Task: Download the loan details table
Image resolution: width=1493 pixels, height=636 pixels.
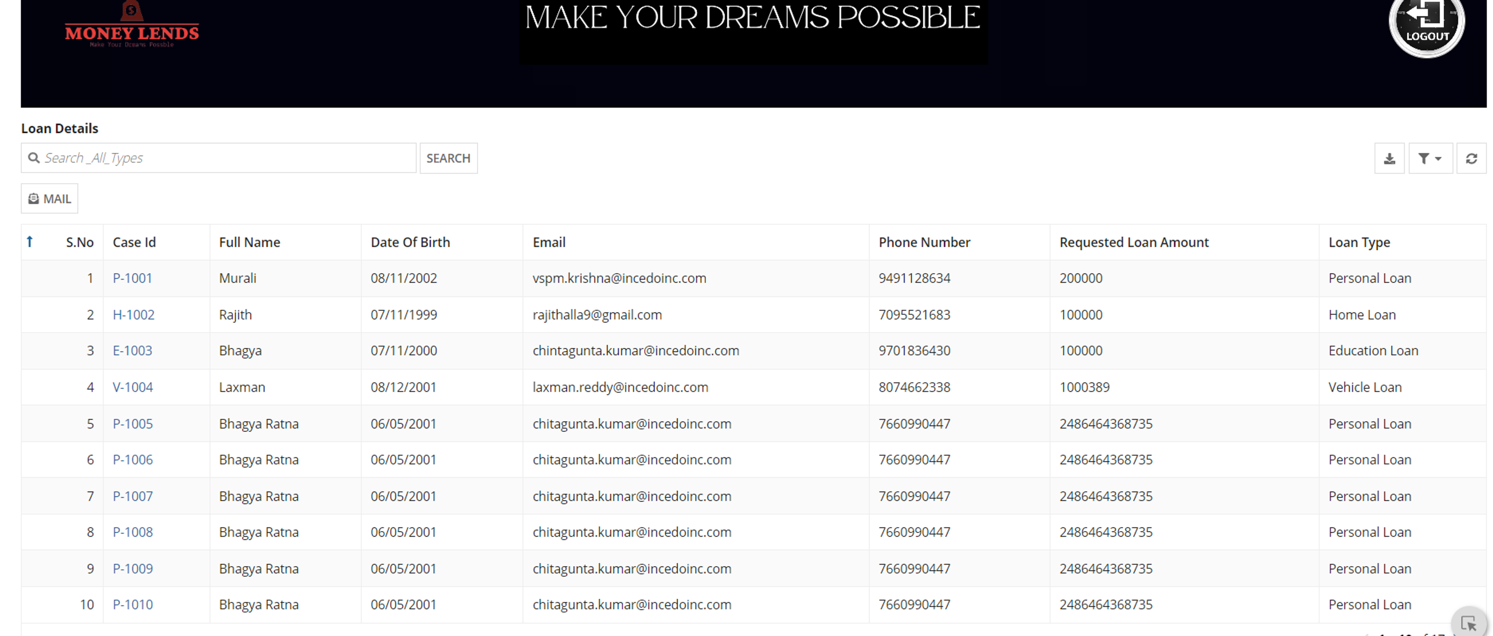Action: click(x=1389, y=158)
